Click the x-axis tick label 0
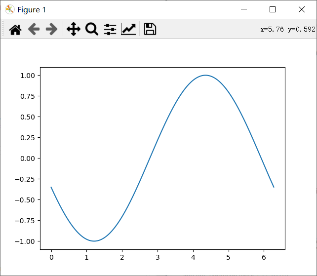 [51, 257]
